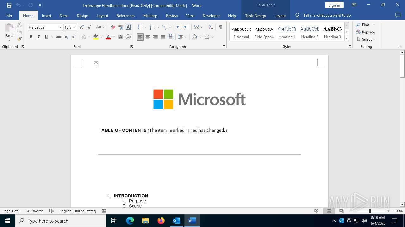Toggle Align Left paragraph button
Viewport: 405px width, 227px height.
point(140,37)
